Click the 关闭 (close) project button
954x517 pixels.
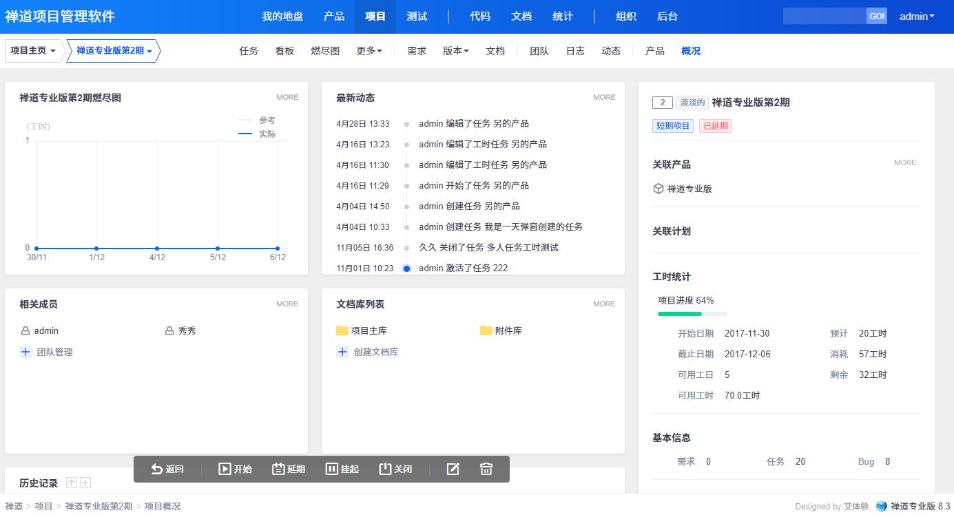[395, 469]
